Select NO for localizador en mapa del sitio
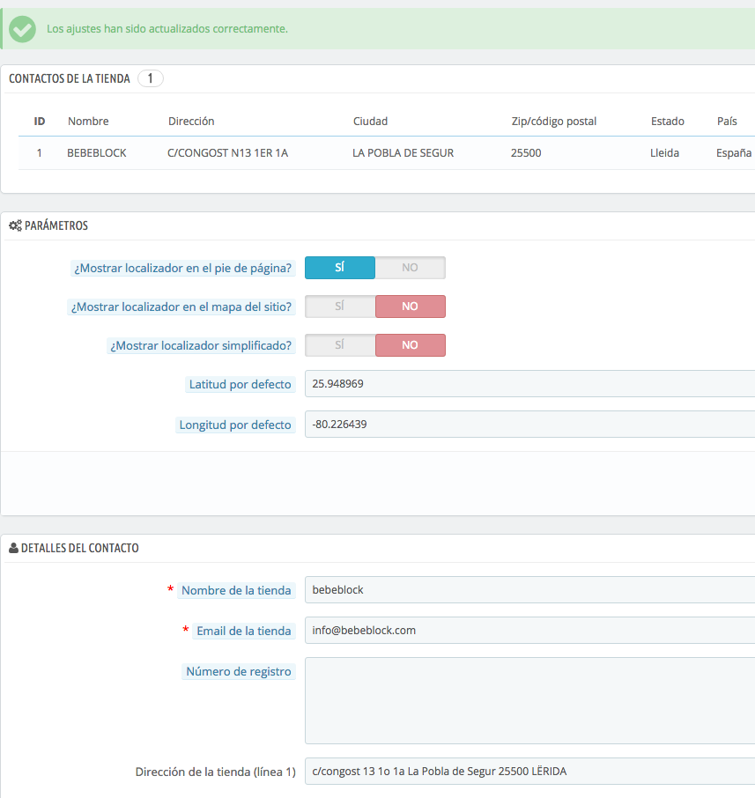 point(411,307)
